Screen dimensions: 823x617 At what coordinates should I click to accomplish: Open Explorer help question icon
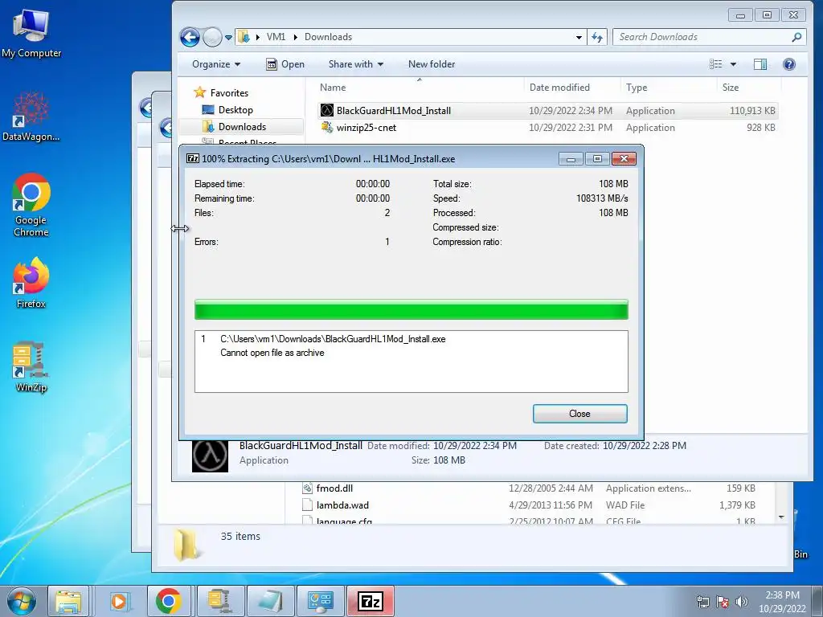point(789,64)
